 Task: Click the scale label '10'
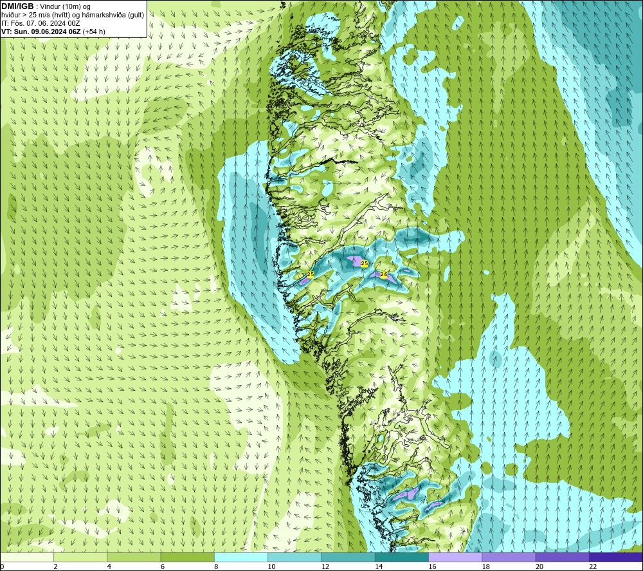pos(271,567)
